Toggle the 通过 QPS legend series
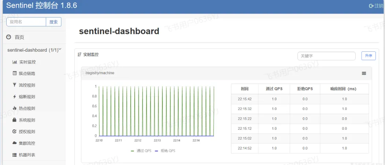Screen dimensions: 385x165 [x=141, y=151]
